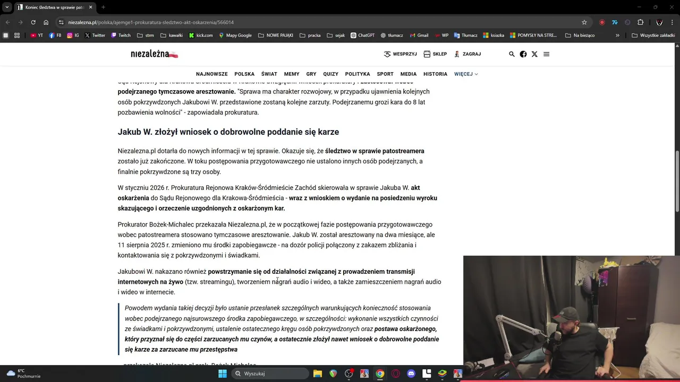Open the site information icon in address bar

pos(61,22)
